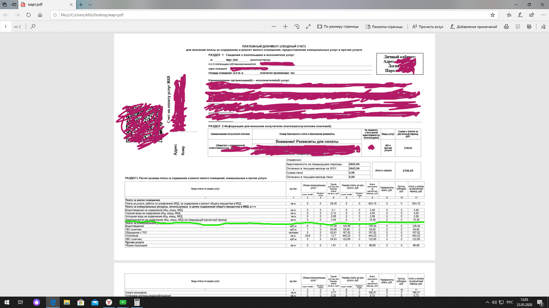549x308 pixels.
Task: Click the Внимание! Реквизиты для оплаты text
Action: (x=307, y=141)
